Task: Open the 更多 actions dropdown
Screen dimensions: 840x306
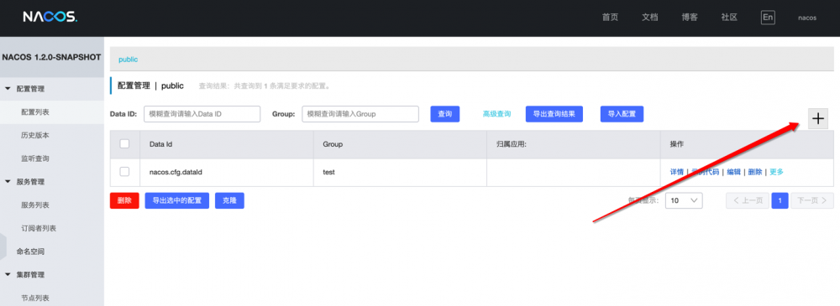Action: point(776,172)
